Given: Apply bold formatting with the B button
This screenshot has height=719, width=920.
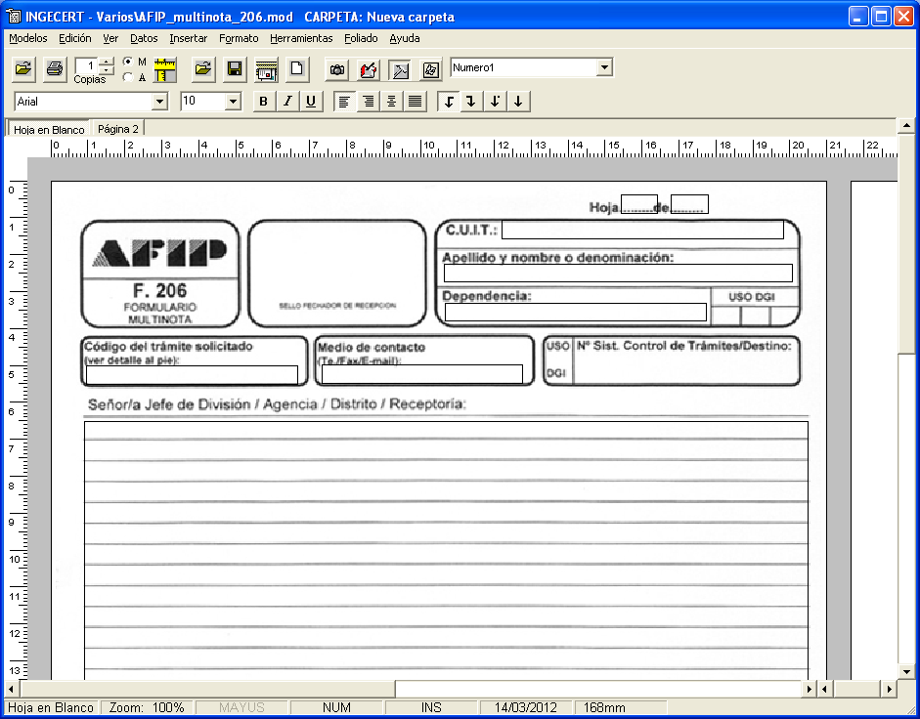Looking at the screenshot, I should (x=263, y=102).
